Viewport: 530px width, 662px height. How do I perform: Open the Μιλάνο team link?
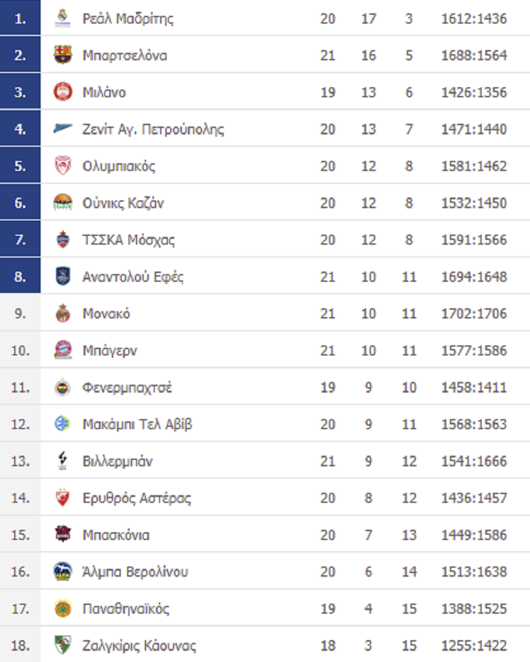104,92
